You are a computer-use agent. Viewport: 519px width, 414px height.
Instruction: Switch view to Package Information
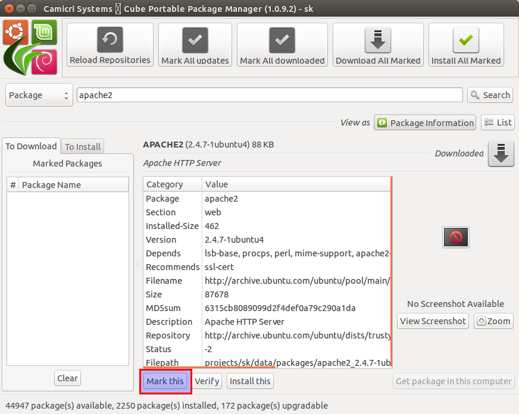[x=425, y=123]
